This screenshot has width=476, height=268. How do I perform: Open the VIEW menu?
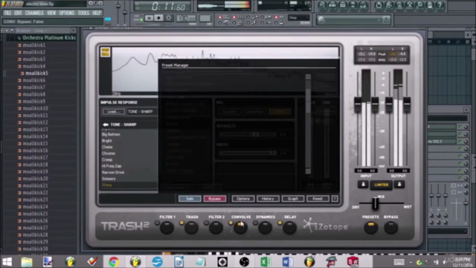[x=51, y=13]
